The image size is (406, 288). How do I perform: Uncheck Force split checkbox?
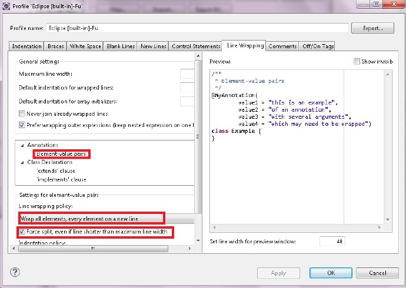(22, 232)
